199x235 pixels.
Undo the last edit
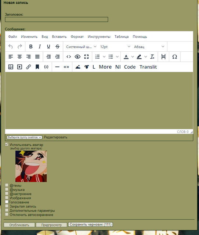click(11, 47)
